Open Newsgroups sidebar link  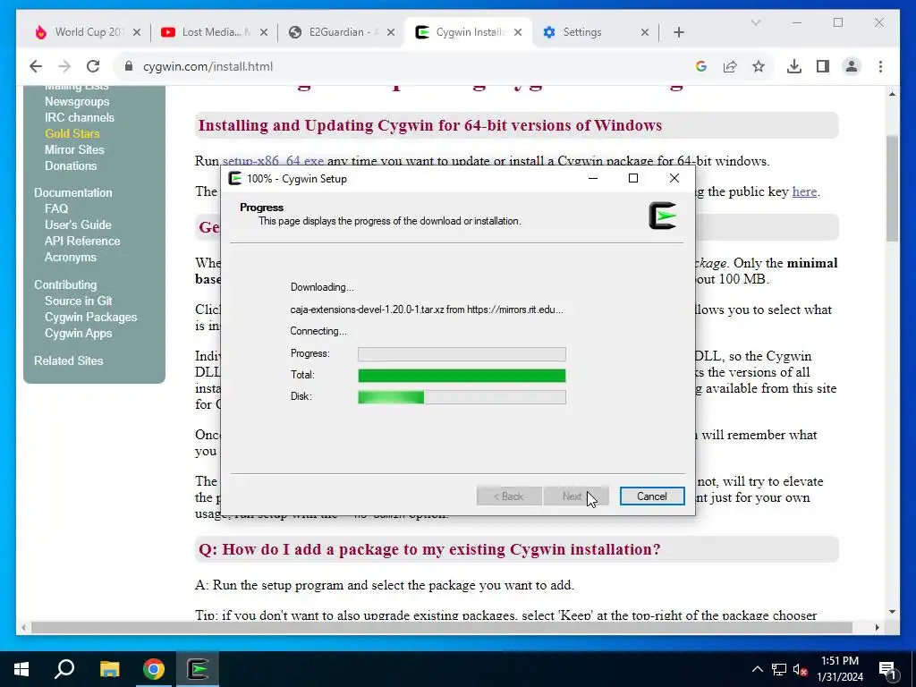click(x=77, y=102)
